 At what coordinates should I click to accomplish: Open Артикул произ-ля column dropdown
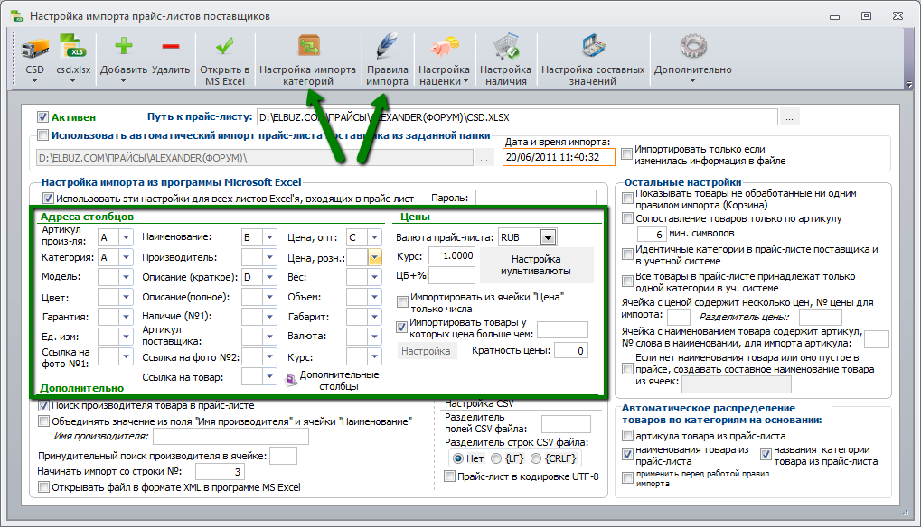(127, 237)
